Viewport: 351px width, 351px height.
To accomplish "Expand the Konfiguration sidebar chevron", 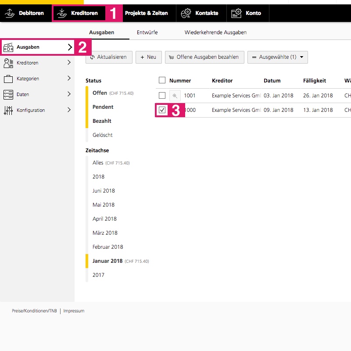I will (x=69, y=110).
